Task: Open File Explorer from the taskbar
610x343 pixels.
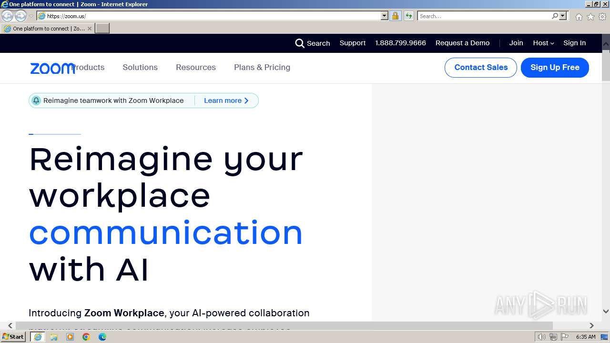Action: click(x=54, y=337)
